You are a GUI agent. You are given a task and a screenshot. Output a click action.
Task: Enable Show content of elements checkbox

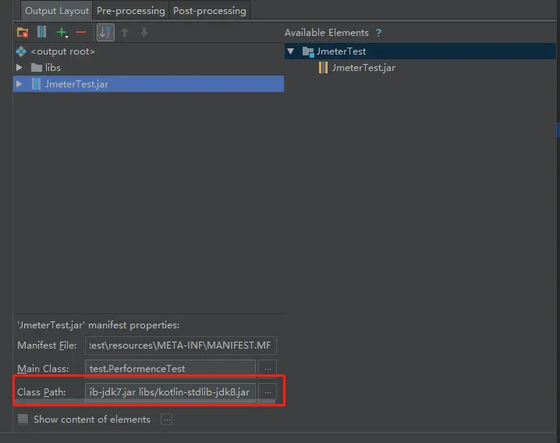coord(23,419)
